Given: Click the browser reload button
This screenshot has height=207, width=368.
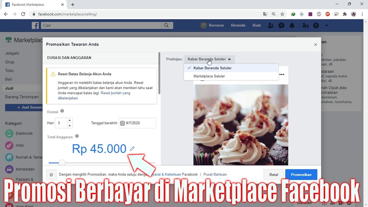Looking at the screenshot, I should [23, 14].
